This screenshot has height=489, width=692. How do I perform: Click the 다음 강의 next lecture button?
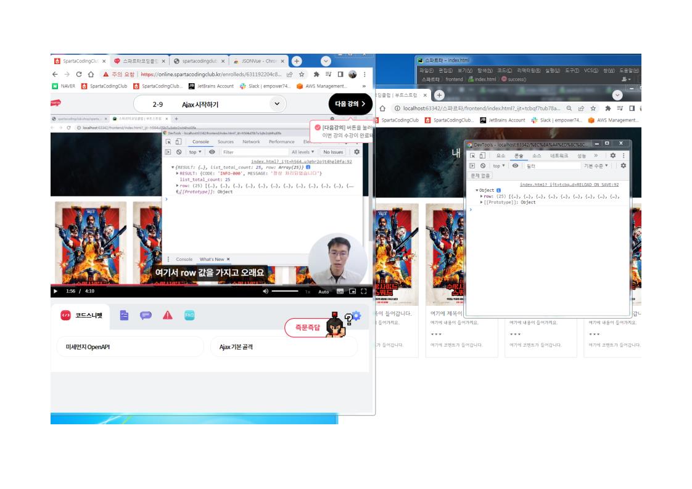tap(350, 104)
